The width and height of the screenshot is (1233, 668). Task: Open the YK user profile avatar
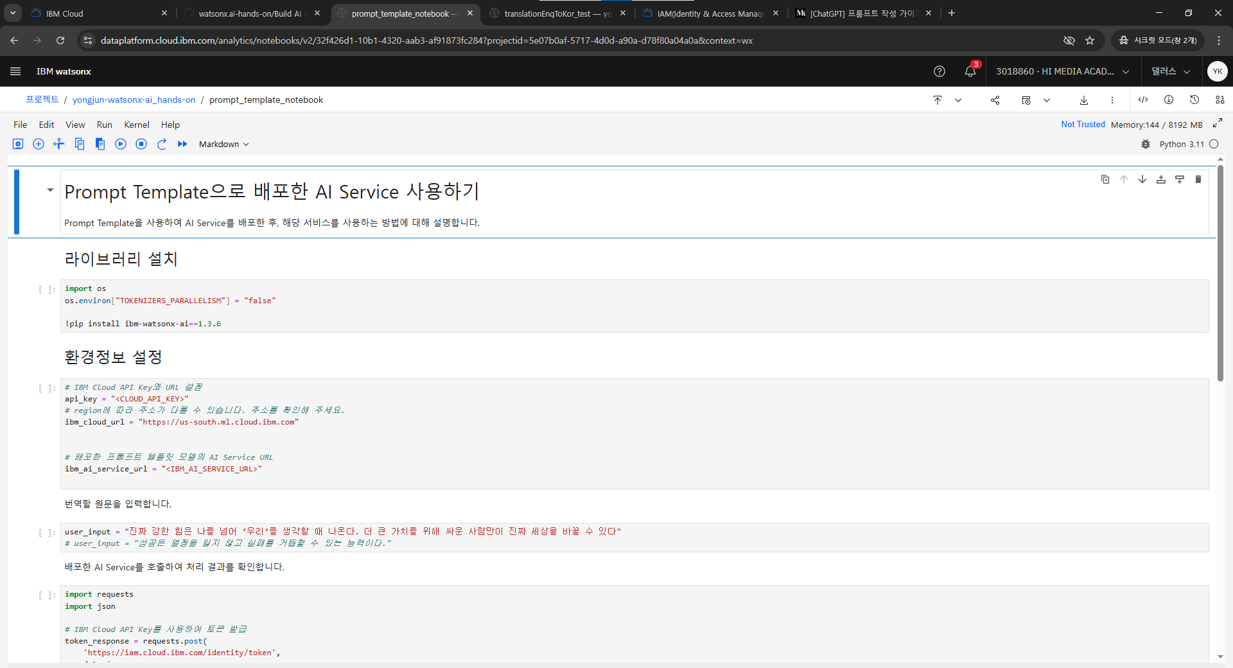pyautogui.click(x=1218, y=71)
